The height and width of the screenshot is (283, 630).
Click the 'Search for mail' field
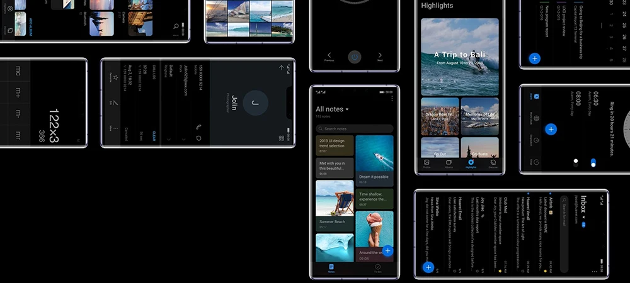(564, 235)
